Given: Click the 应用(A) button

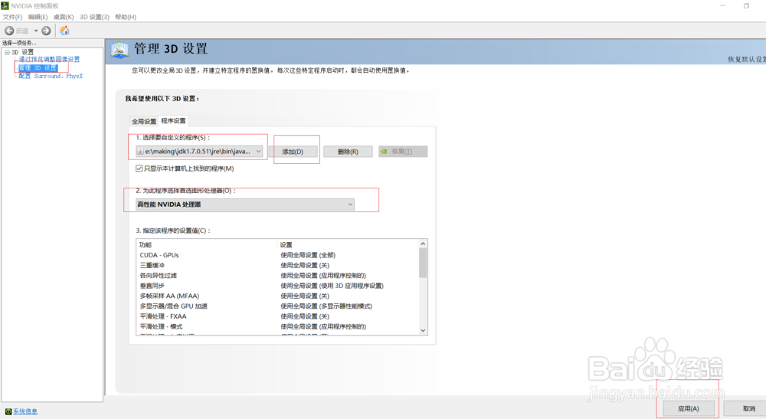Looking at the screenshot, I should [689, 409].
